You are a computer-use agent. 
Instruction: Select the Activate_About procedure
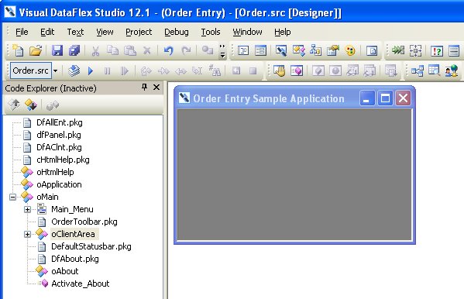pos(81,284)
